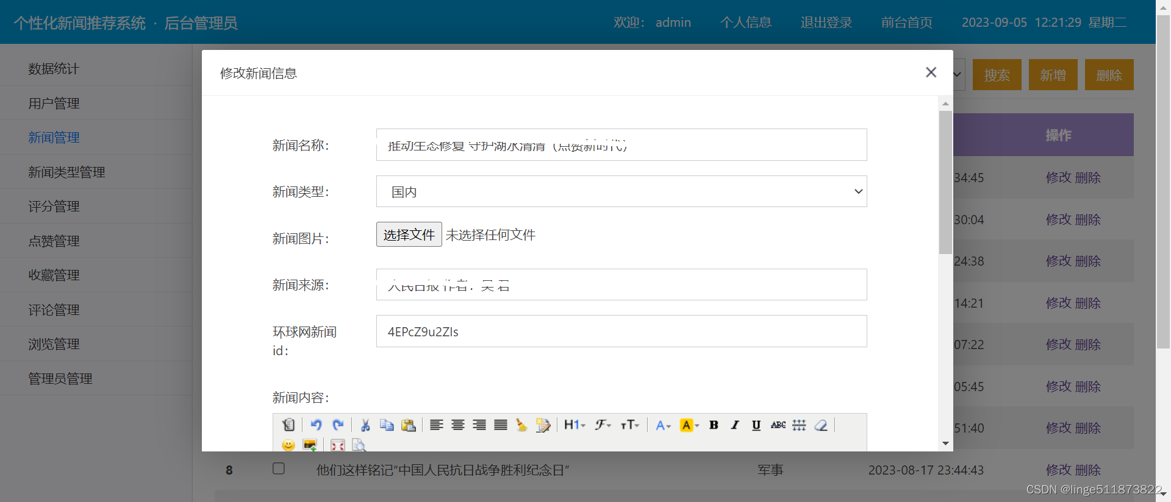Click the dialog scrollbar up arrow
This screenshot has width=1171, height=502.
(945, 104)
